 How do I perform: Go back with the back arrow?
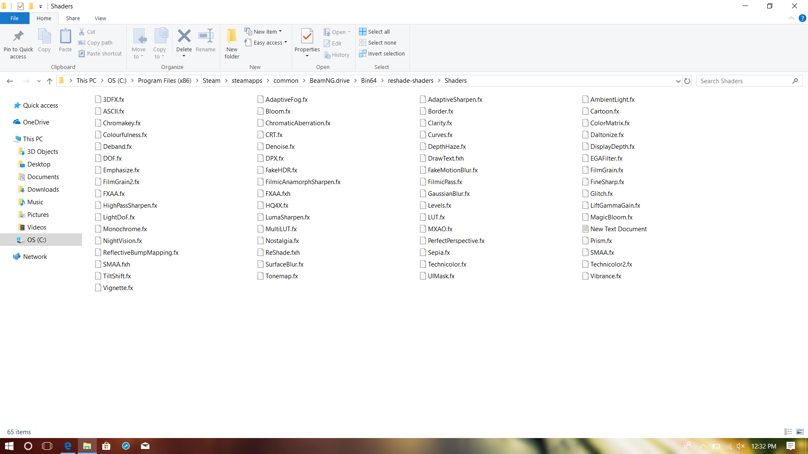10,81
